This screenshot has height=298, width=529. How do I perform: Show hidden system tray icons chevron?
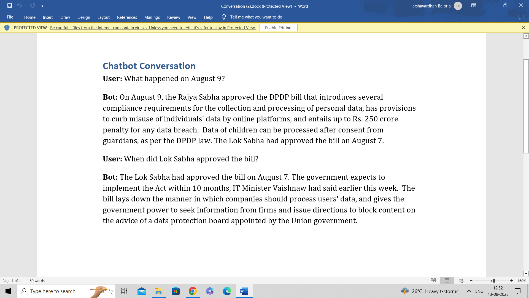[x=469, y=291]
